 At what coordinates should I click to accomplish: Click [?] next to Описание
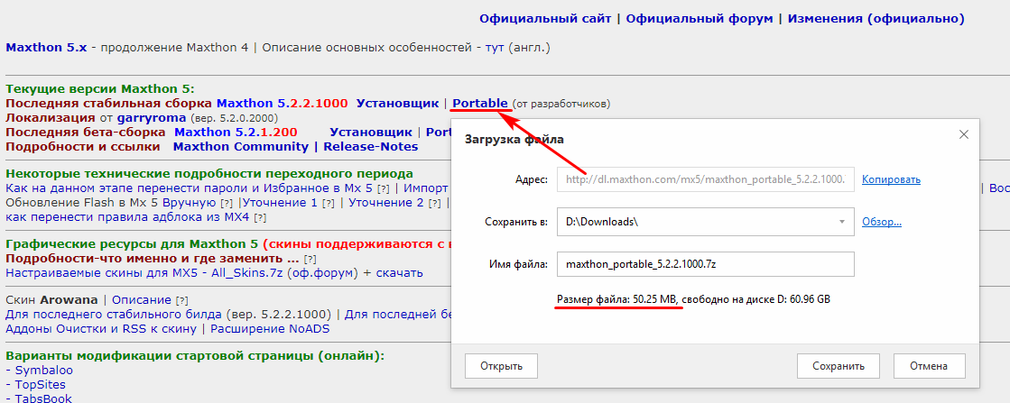coord(181,300)
